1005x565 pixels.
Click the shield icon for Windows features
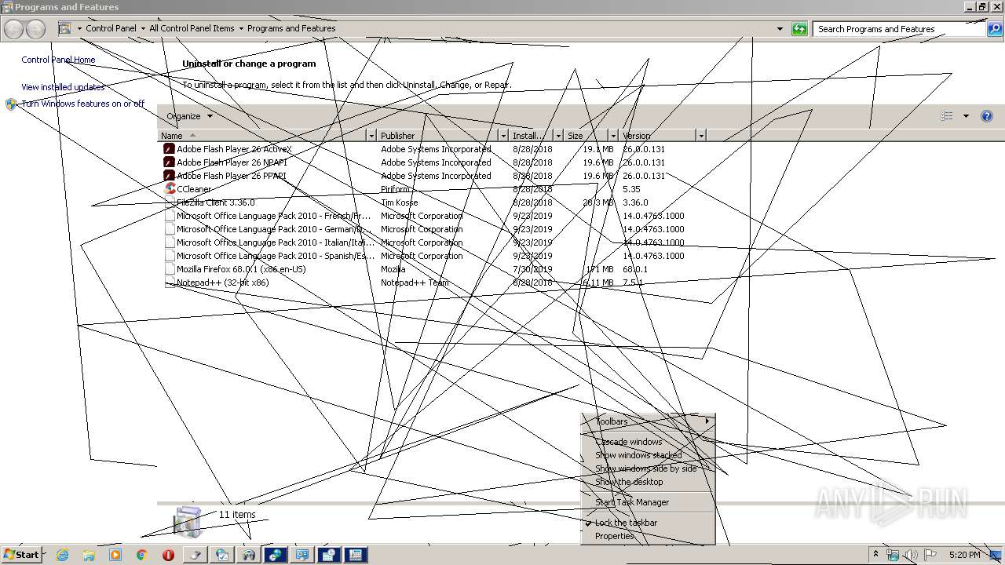[11, 104]
